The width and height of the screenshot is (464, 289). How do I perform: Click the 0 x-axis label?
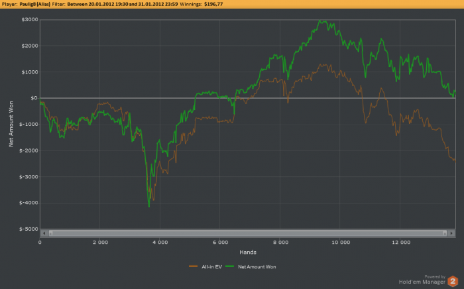[40, 242]
